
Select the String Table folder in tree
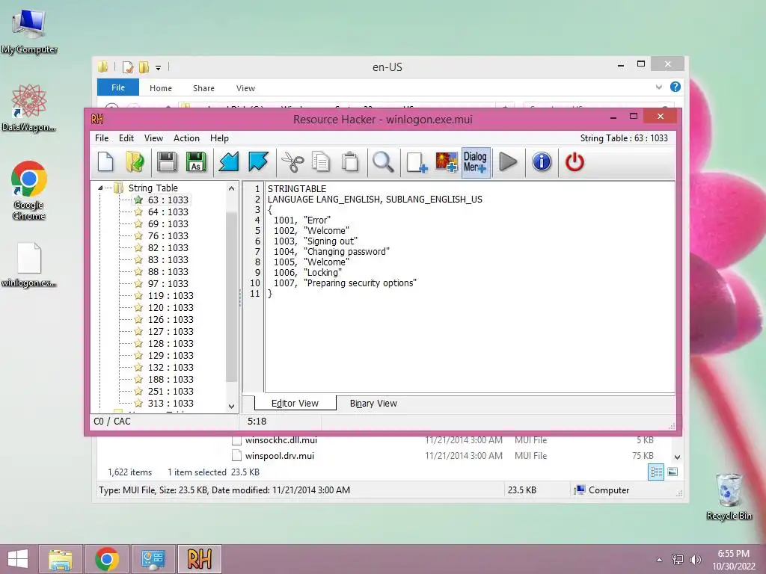pos(153,188)
